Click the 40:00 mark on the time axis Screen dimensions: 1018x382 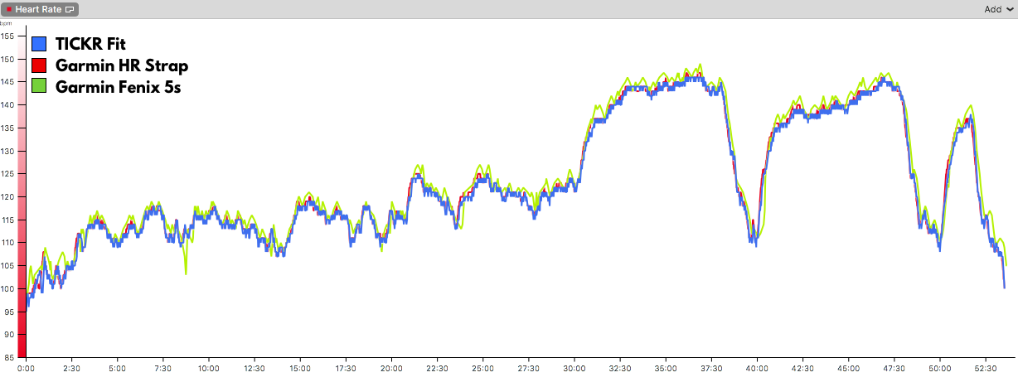point(757,368)
